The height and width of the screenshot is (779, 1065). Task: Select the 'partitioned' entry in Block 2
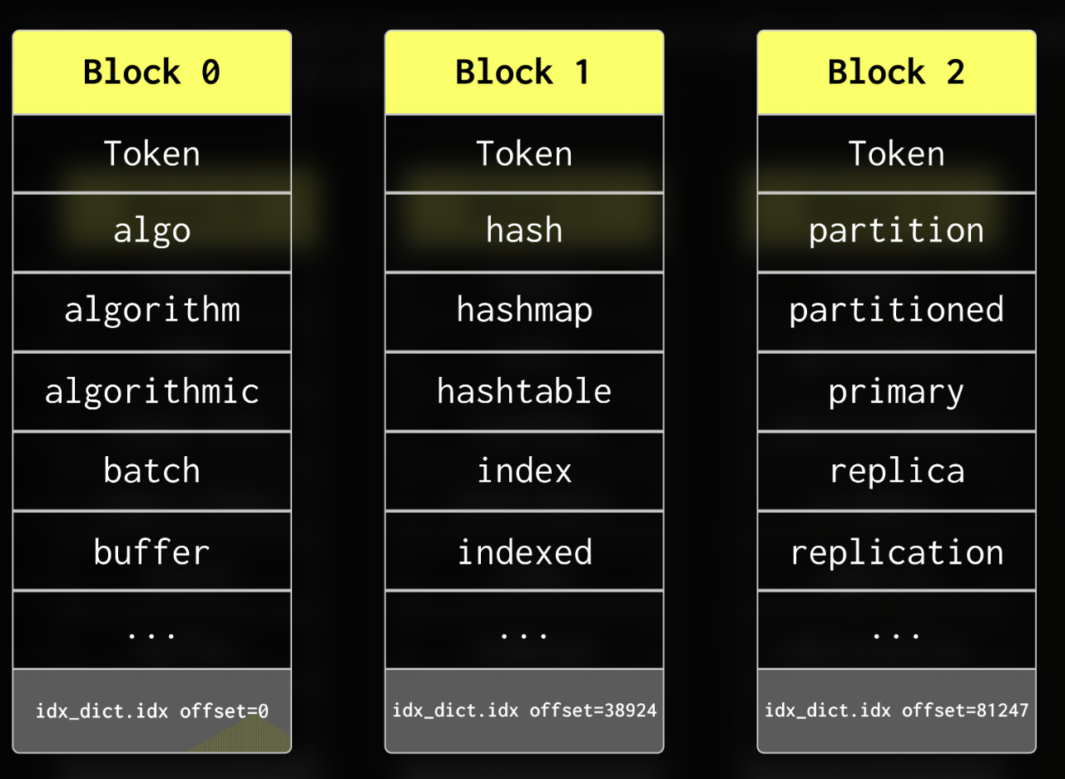(x=896, y=311)
